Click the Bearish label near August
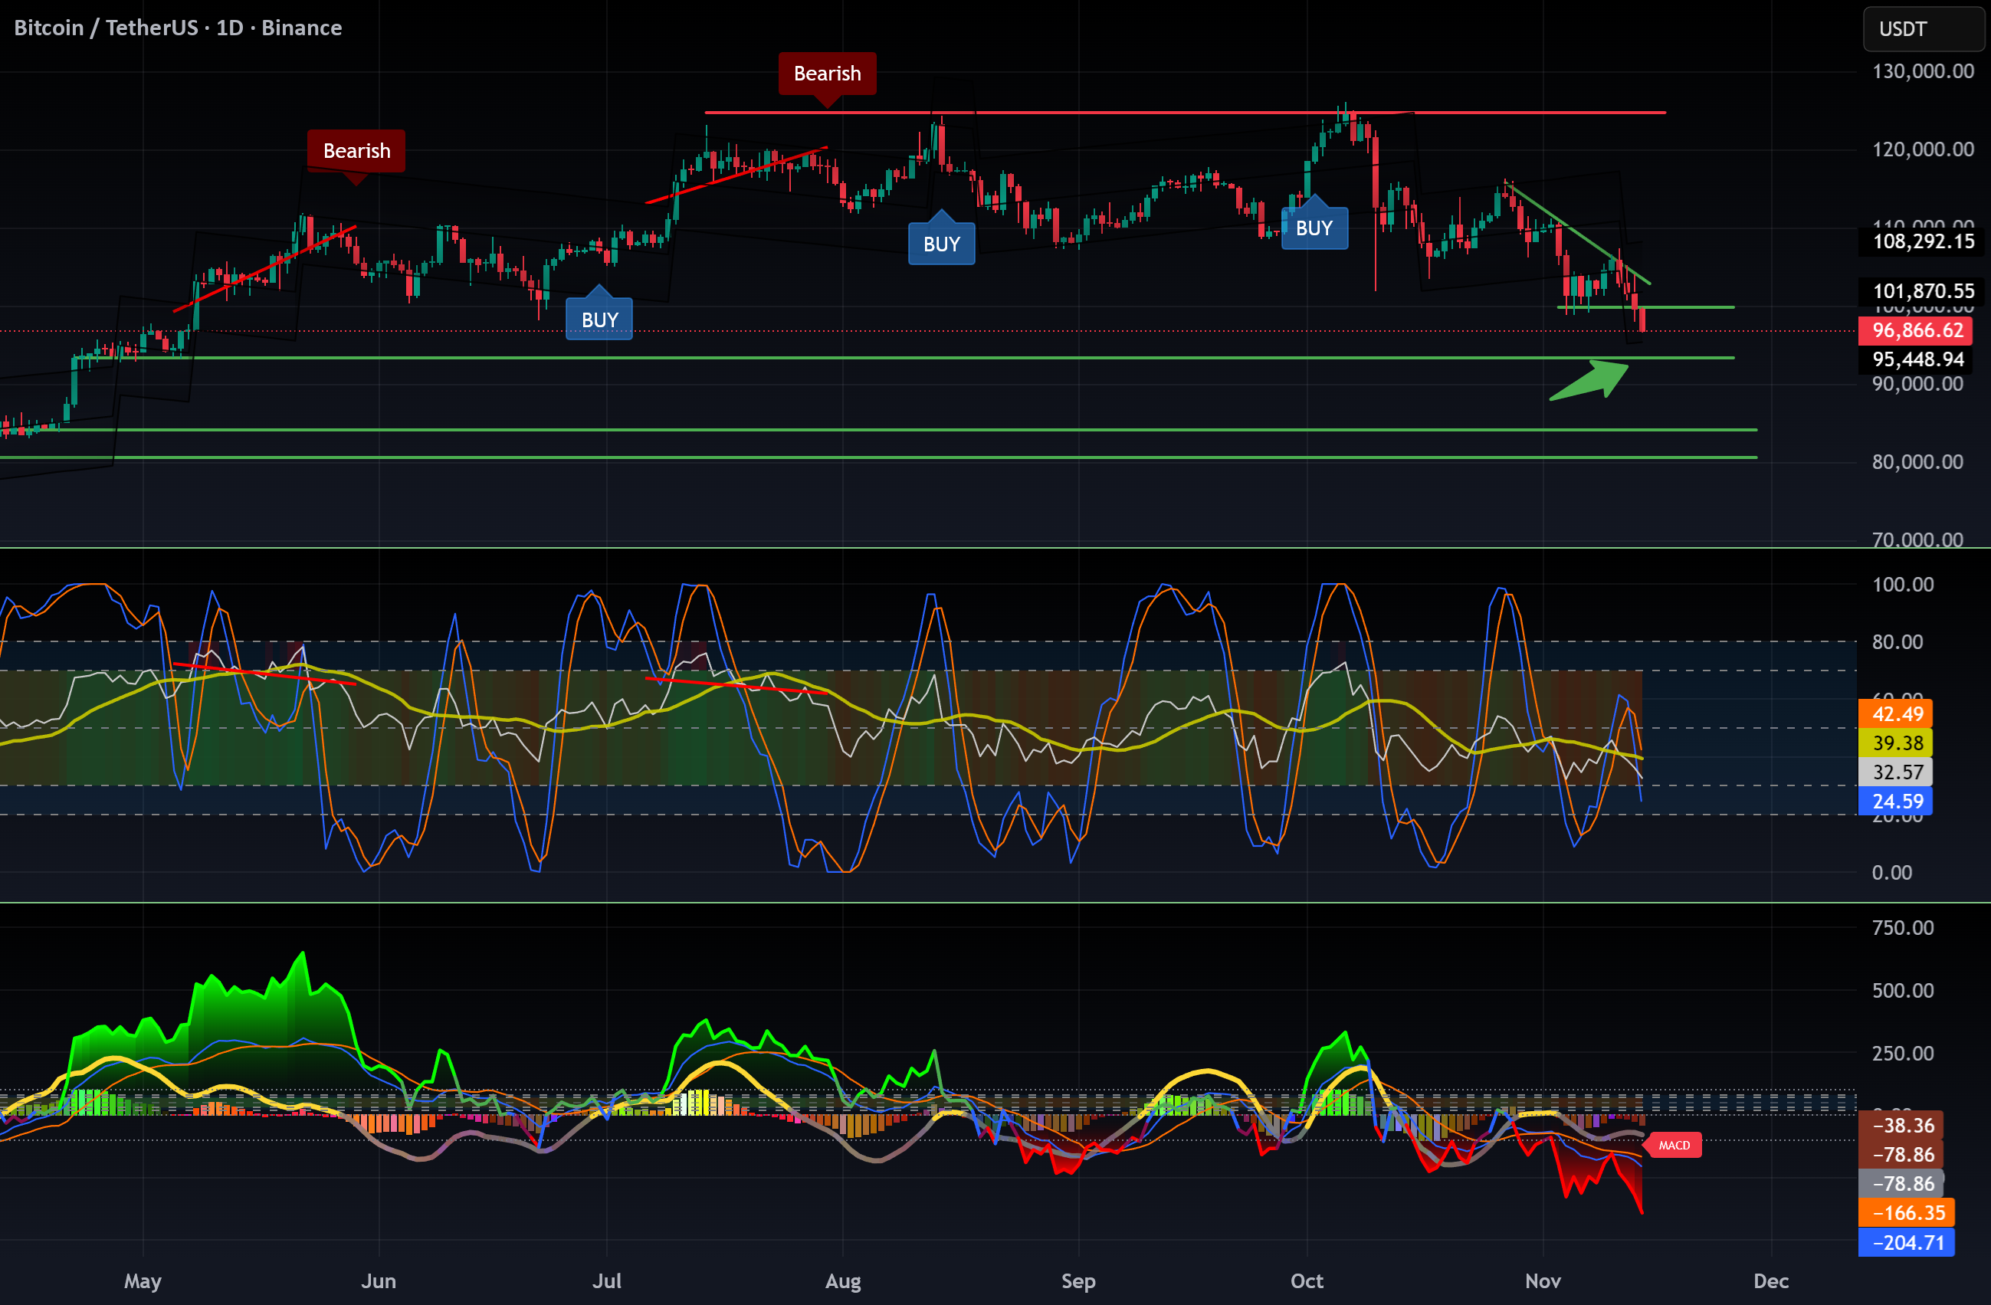 (826, 74)
